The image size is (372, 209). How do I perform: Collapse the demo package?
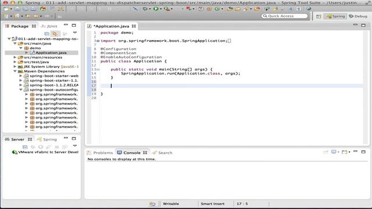click(x=21, y=48)
